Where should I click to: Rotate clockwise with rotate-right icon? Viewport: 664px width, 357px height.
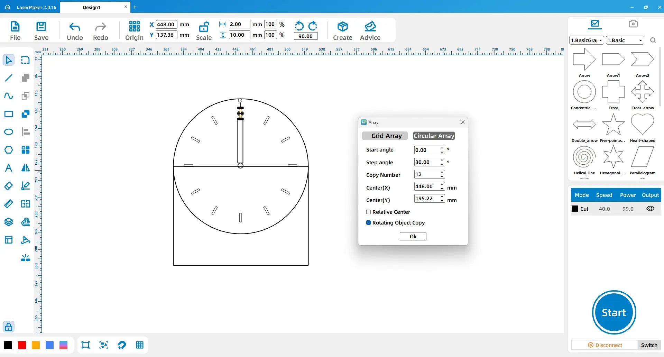coord(313,26)
